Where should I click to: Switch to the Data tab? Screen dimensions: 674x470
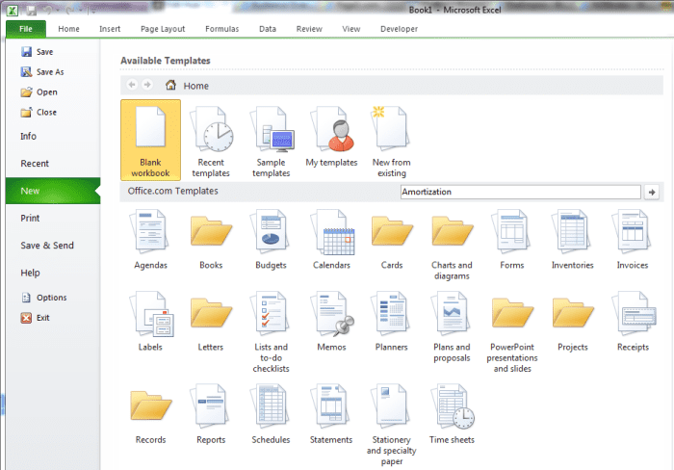point(268,29)
